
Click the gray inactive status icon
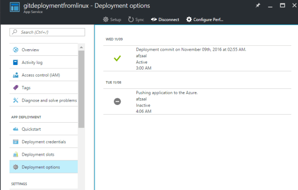(x=117, y=101)
